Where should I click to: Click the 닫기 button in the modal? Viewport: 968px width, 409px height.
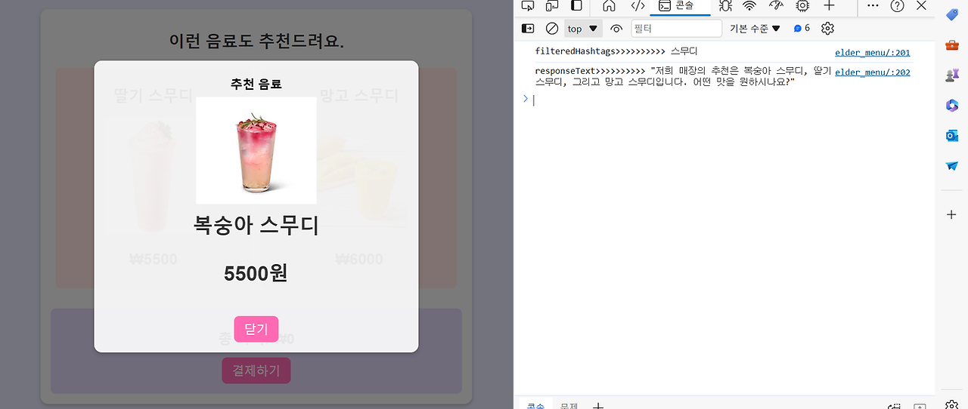(256, 329)
